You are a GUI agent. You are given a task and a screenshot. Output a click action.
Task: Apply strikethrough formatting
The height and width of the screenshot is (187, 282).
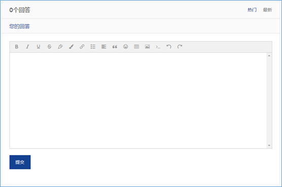pos(49,47)
